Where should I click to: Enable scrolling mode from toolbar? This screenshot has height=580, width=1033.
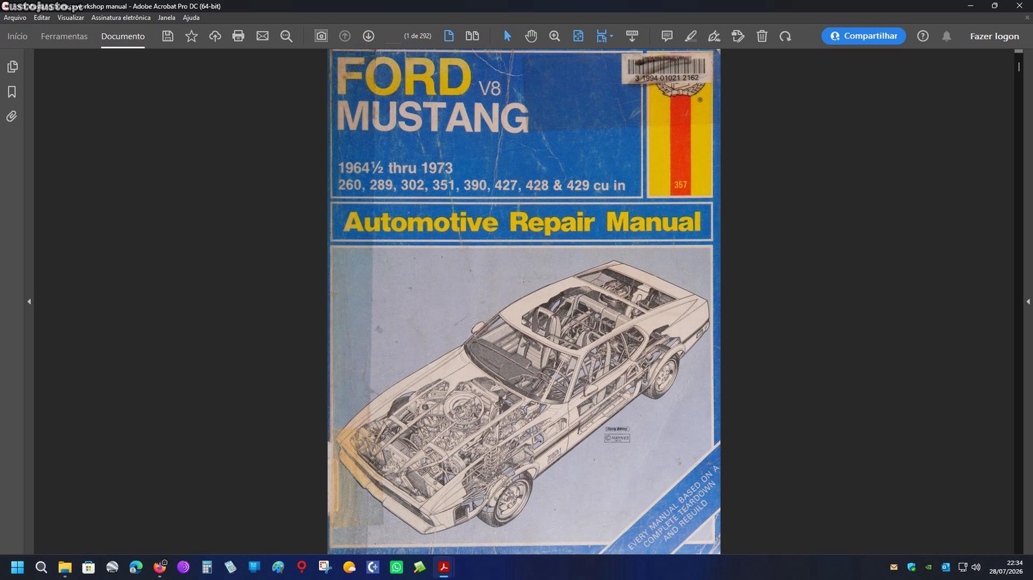click(x=632, y=36)
